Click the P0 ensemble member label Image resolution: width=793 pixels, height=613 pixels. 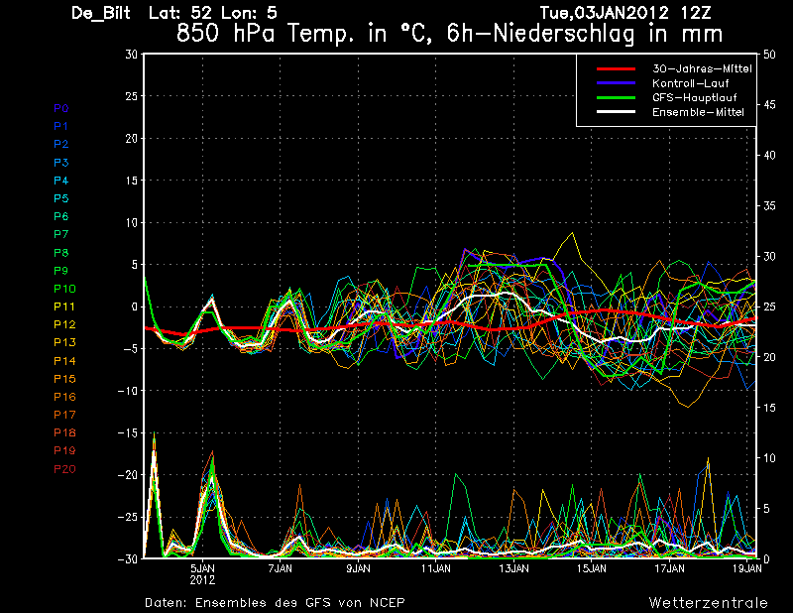pyautogui.click(x=61, y=108)
